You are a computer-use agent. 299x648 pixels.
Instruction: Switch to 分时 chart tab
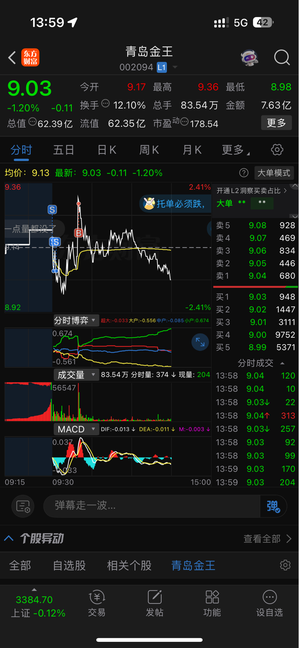pos(21,150)
